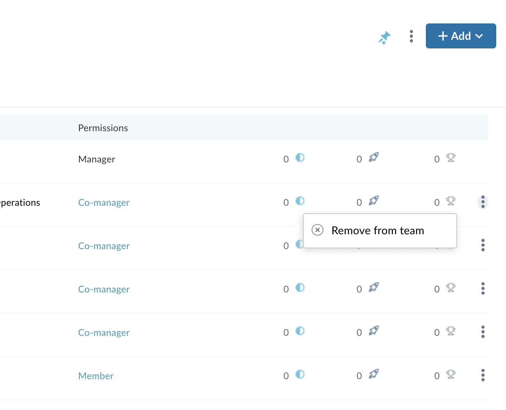Screen dimensions: 506x410
Task: Click the rocket icon in Member row
Action: pyautogui.click(x=374, y=374)
